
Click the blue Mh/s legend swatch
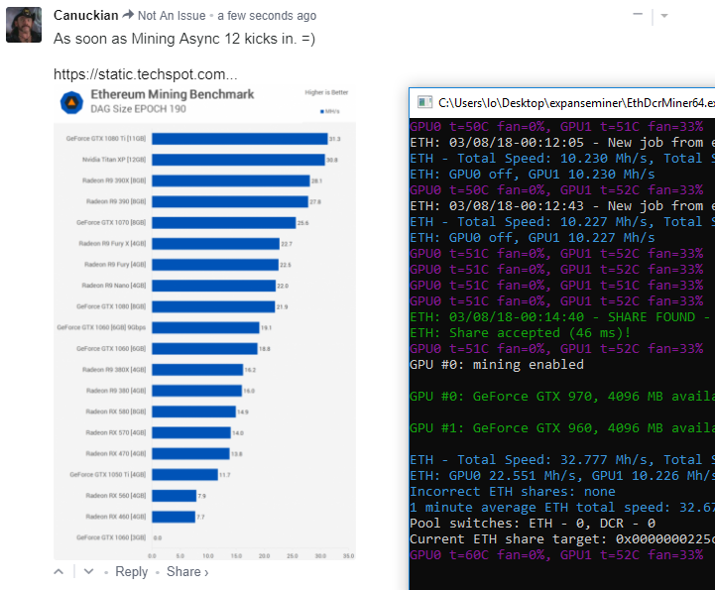click(322, 112)
